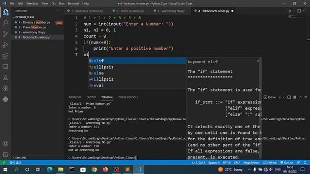
Task: Choose the lowercase ellipsis suggestion
Action: click(x=137, y=67)
